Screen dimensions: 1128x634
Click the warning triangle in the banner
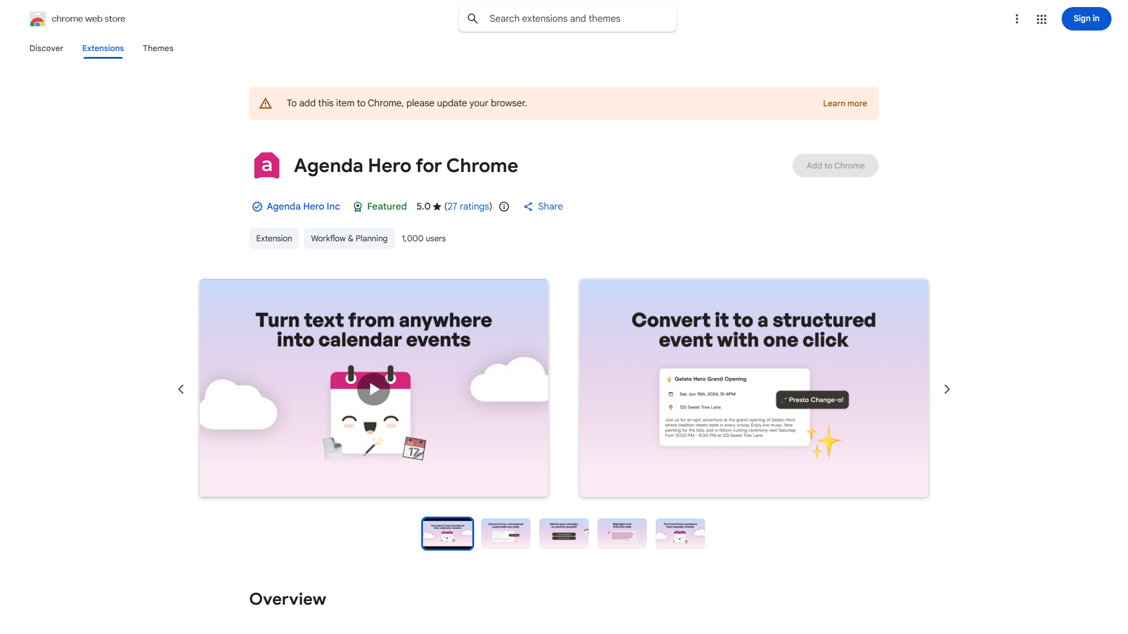pos(266,103)
